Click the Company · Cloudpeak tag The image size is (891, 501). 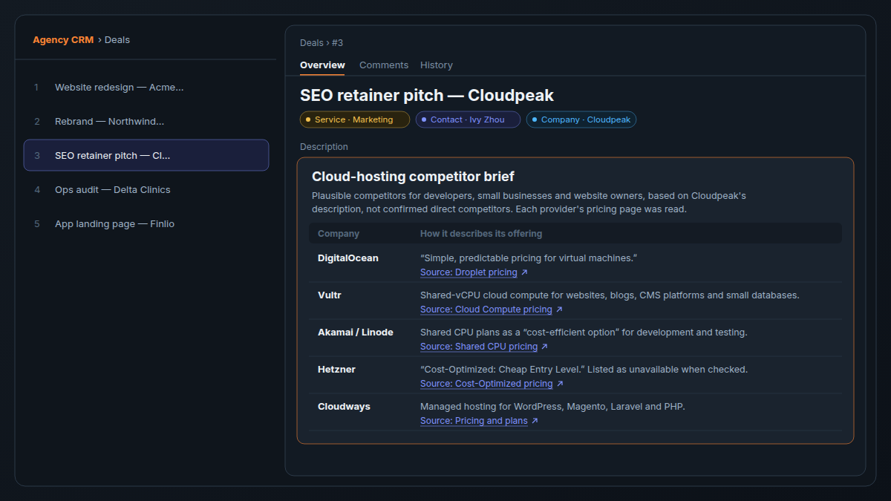(581, 119)
